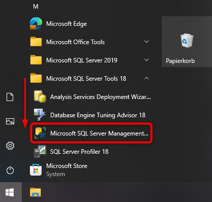Click SQL Server Profiler 18 text
This screenshot has width=212, height=202.
79,152
